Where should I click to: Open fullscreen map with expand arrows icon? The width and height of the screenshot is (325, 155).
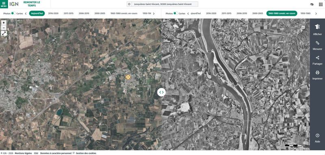(x=4, y=33)
